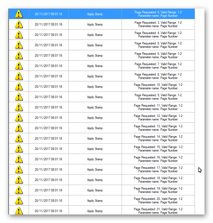The height and width of the screenshot is (223, 213).
Task: Click warning icon for Page Requested 4 entry
Action: point(19,35)
